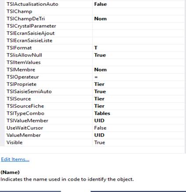Click the TSIItemValues empty value cell
The image size is (186, 192).
pyautogui.click(x=139, y=62)
